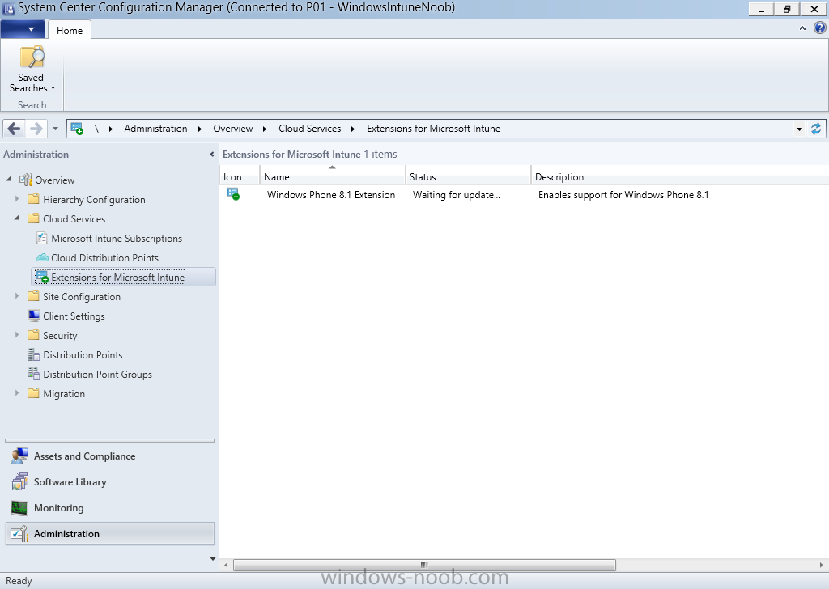Switch to Software Library workspace
The height and width of the screenshot is (589, 829).
point(110,481)
